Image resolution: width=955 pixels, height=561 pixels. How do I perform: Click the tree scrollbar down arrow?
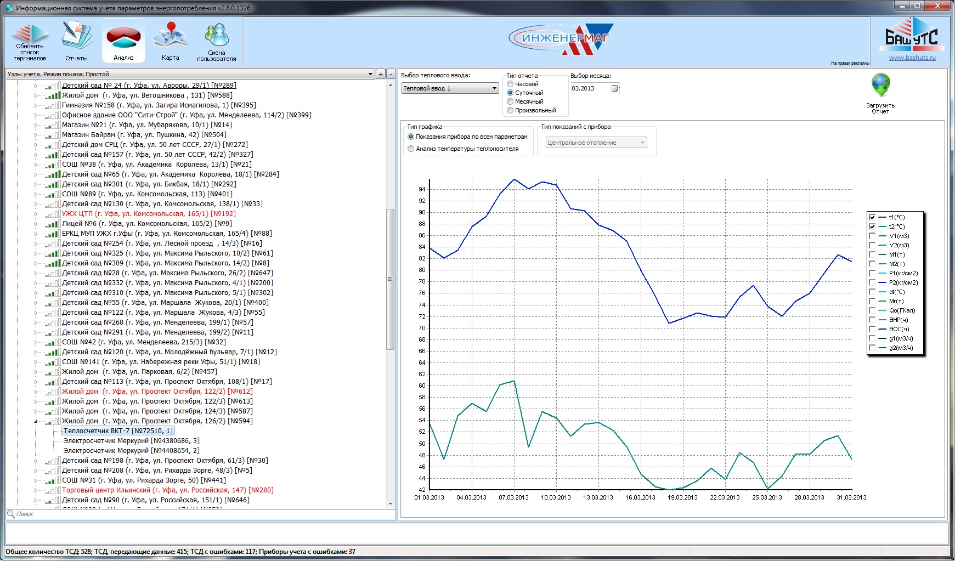(391, 504)
